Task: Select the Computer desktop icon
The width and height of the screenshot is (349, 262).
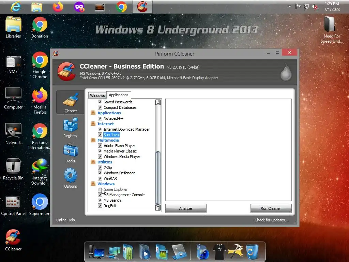Action: click(x=13, y=98)
